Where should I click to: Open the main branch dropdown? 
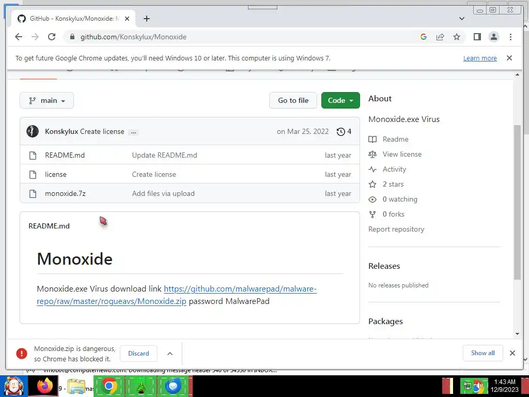pos(46,100)
